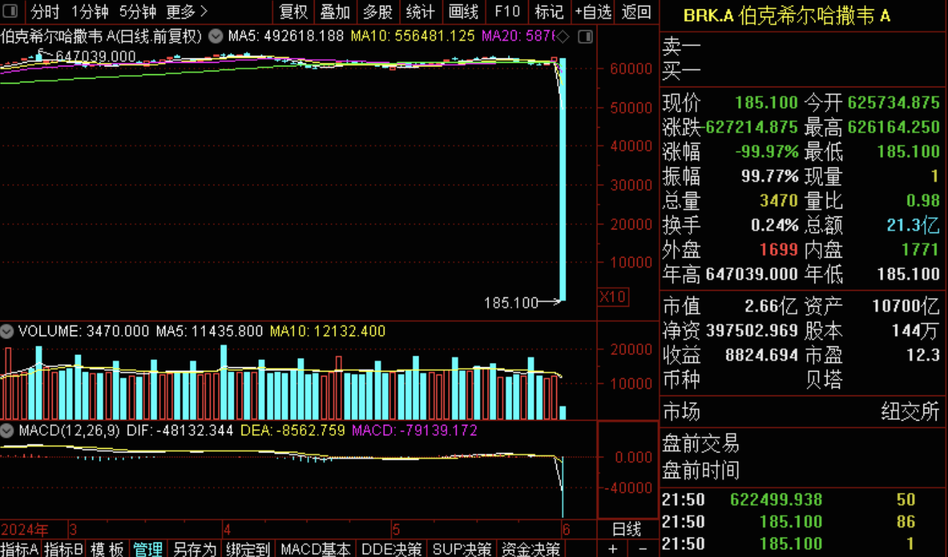The image size is (948, 557).
Task: Click the 卖一 ask row
Action: 803,48
